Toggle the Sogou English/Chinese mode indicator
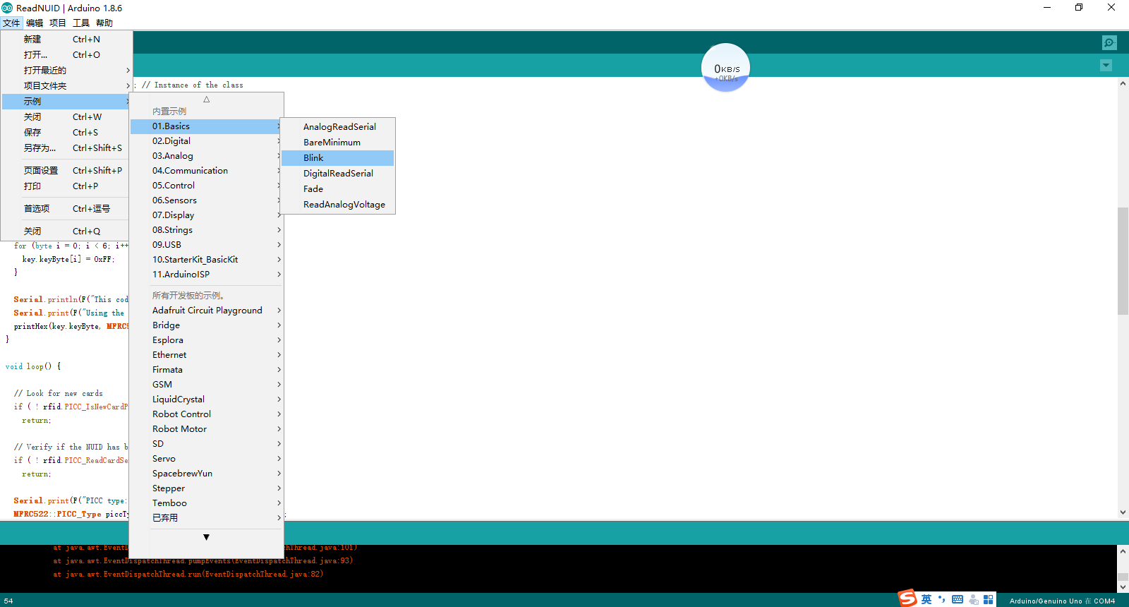 tap(926, 599)
